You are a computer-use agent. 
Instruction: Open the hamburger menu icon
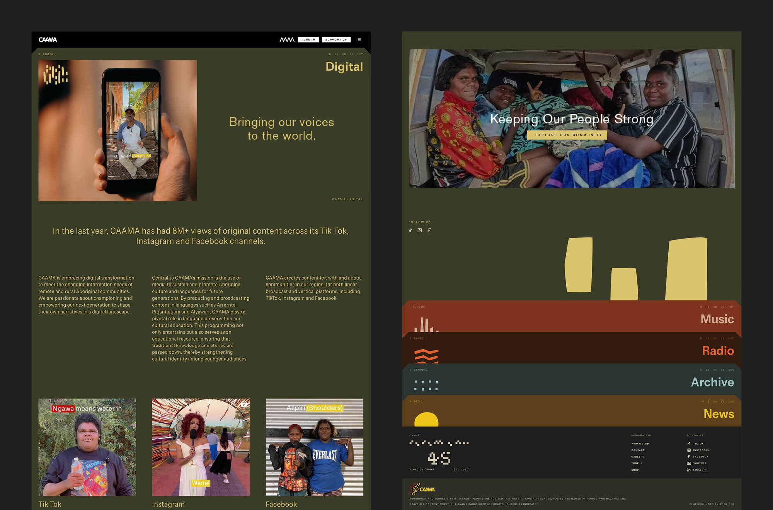click(x=359, y=39)
